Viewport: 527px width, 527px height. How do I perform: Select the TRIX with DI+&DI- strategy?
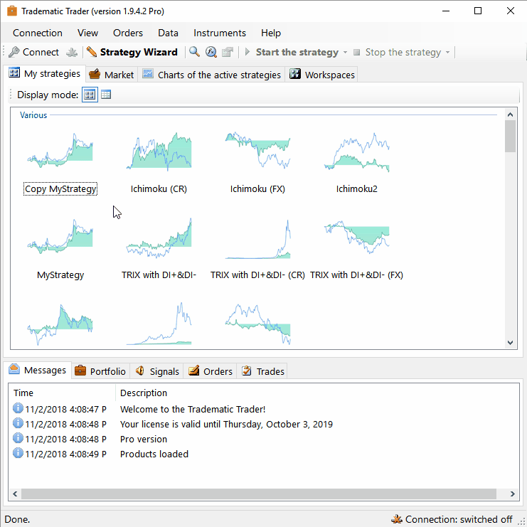(x=159, y=238)
